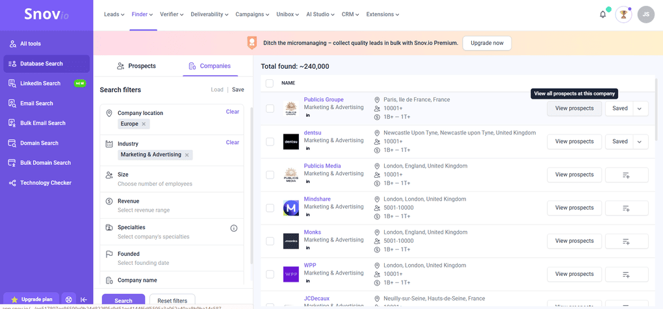Open Bulk Domain Search in sidebar
Screen dimensions: 663x309
tap(47, 163)
